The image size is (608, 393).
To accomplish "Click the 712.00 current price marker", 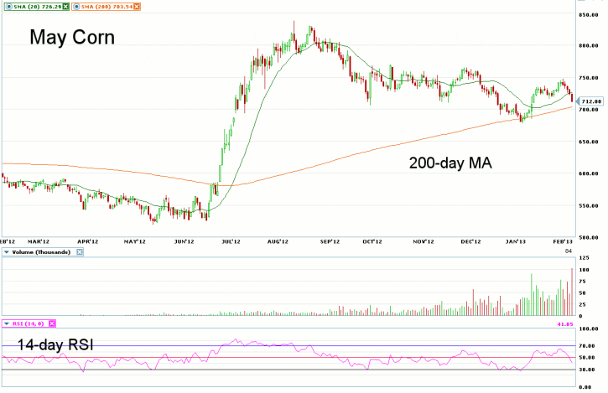I will click(591, 101).
